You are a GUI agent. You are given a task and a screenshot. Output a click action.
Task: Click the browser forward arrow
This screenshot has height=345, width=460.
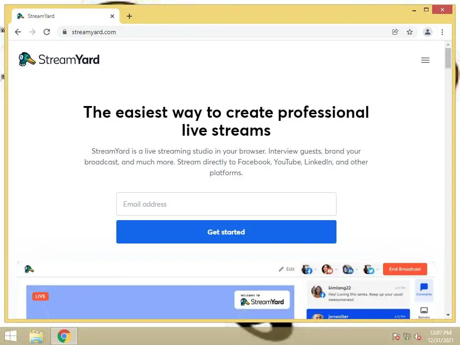click(32, 32)
